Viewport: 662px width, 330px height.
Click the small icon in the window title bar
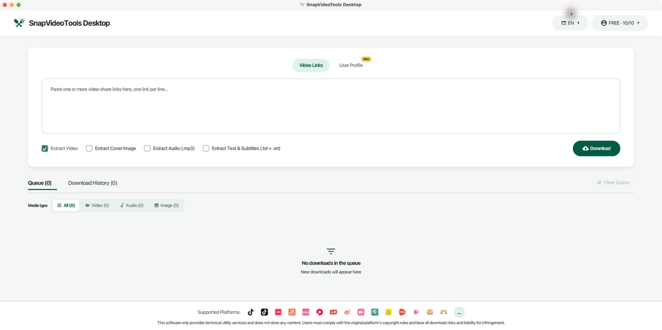pyautogui.click(x=302, y=5)
